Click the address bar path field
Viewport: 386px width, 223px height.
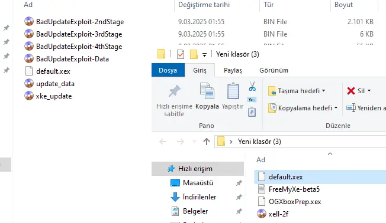coord(300,142)
